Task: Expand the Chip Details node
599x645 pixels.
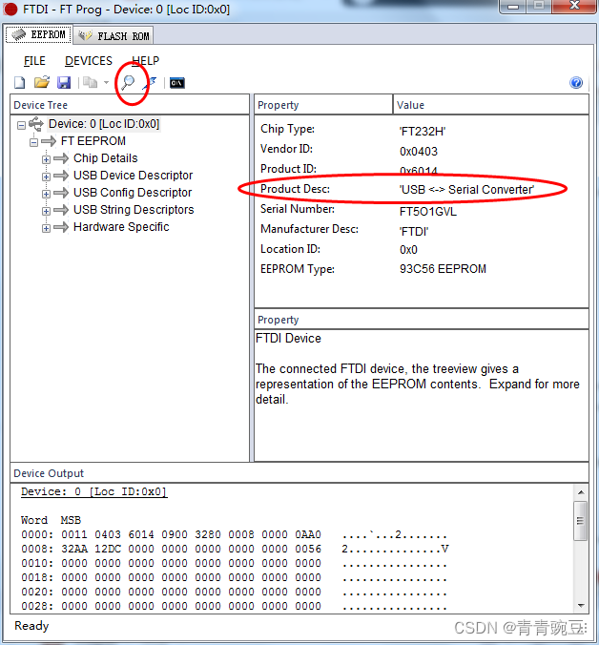Action: [46, 159]
